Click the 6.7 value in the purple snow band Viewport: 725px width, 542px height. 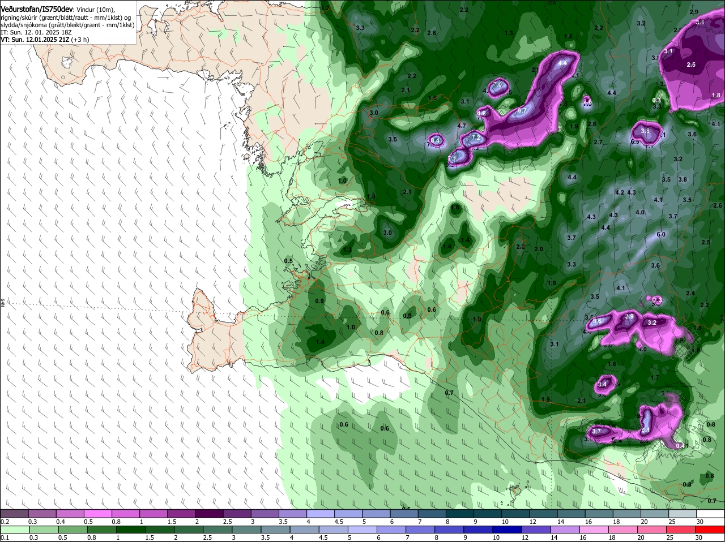(x=522, y=110)
